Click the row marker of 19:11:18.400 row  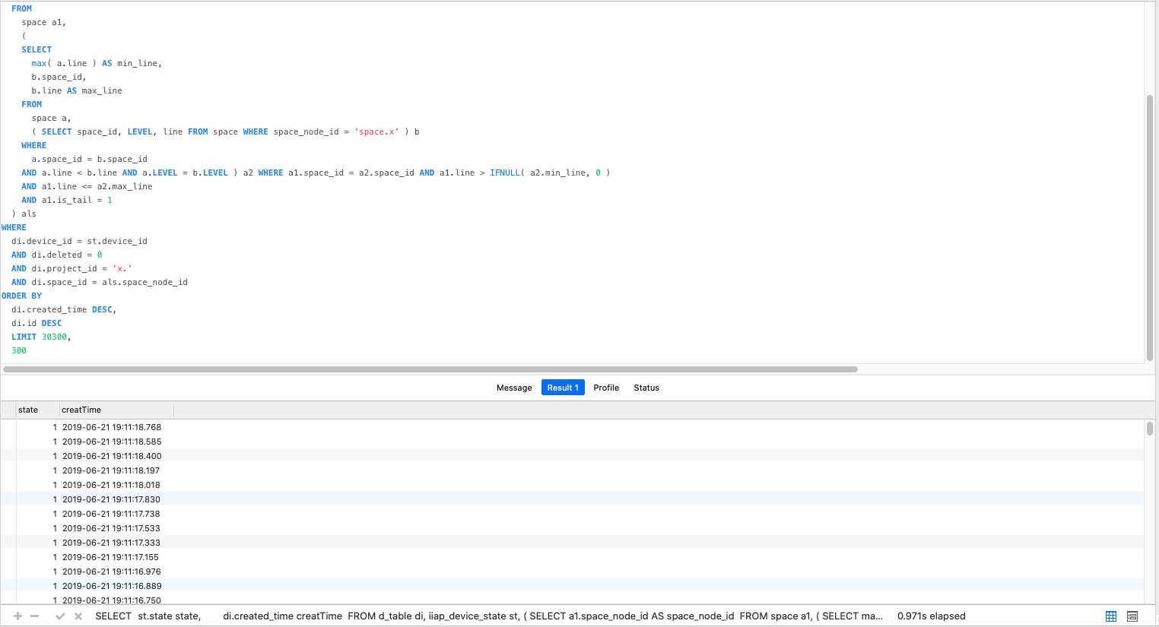[8, 456]
